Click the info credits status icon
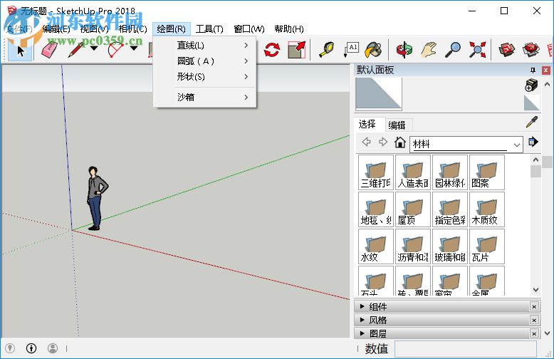The width and height of the screenshot is (554, 359). pos(31,348)
